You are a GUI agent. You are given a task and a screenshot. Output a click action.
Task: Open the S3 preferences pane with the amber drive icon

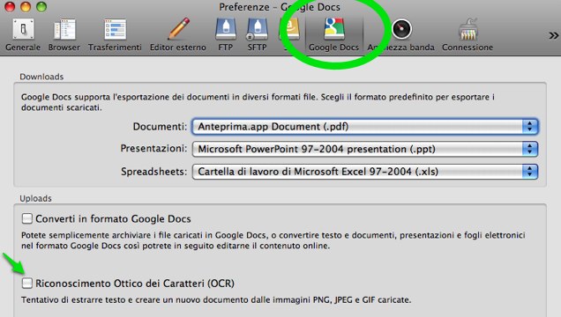289,35
